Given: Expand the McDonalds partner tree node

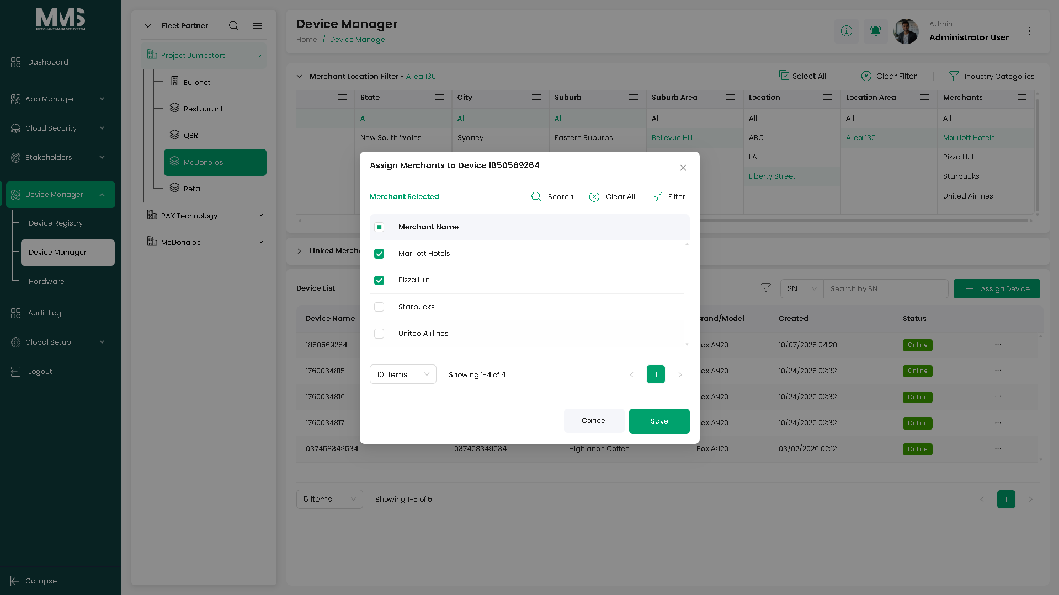Looking at the screenshot, I should (x=260, y=242).
